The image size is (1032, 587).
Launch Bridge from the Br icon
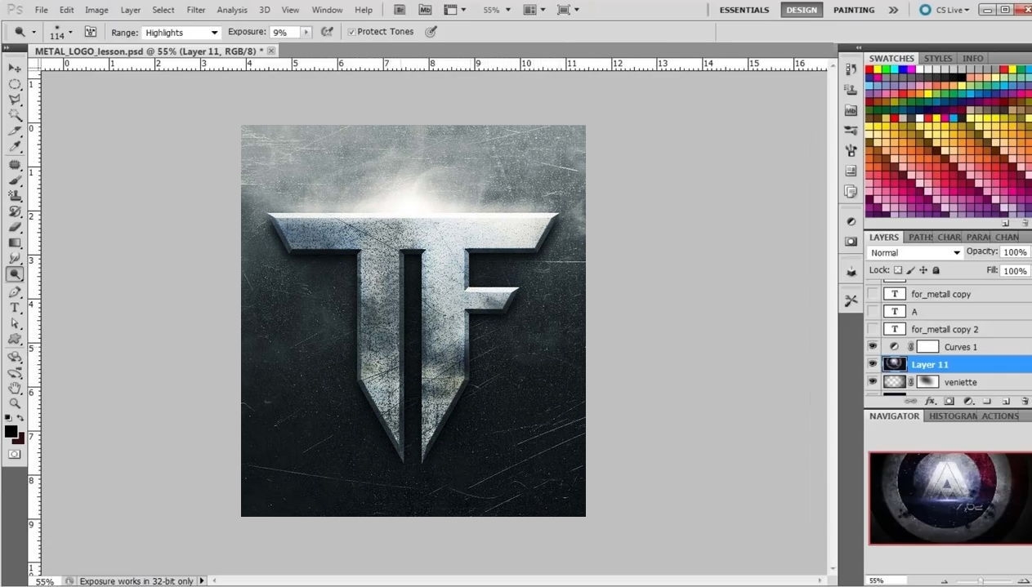tap(400, 10)
